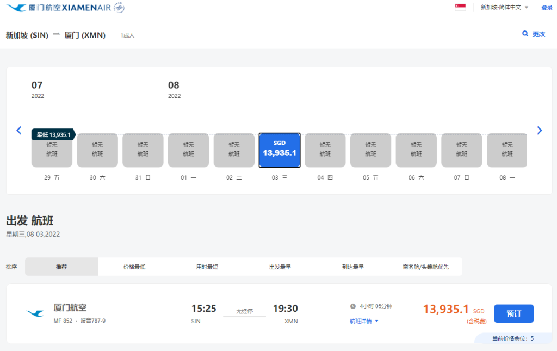557x351 pixels.
Task: Click the Xiamen Airlines logo in flight card
Action: pos(35,313)
